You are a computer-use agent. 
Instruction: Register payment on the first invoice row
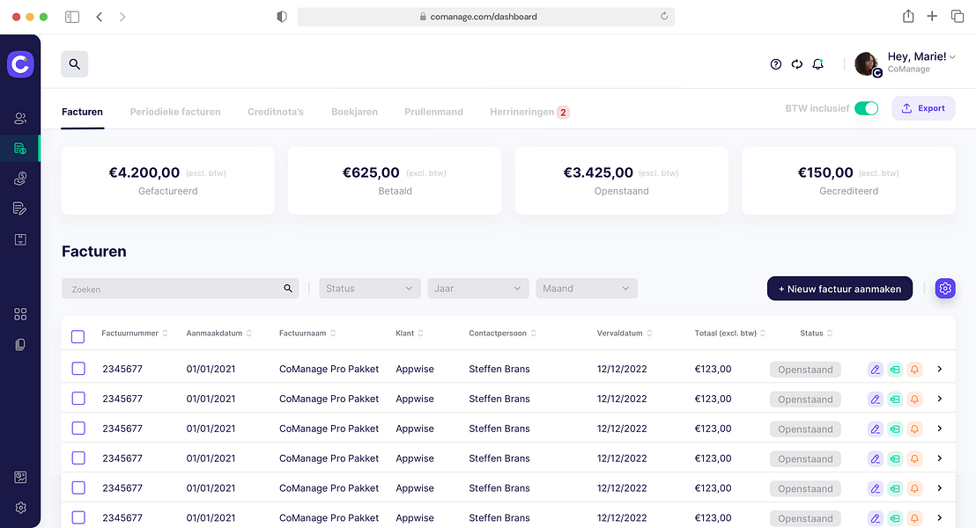point(895,370)
